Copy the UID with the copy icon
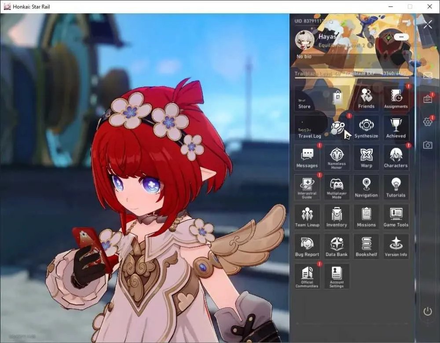This screenshot has height=343, width=440. click(331, 21)
